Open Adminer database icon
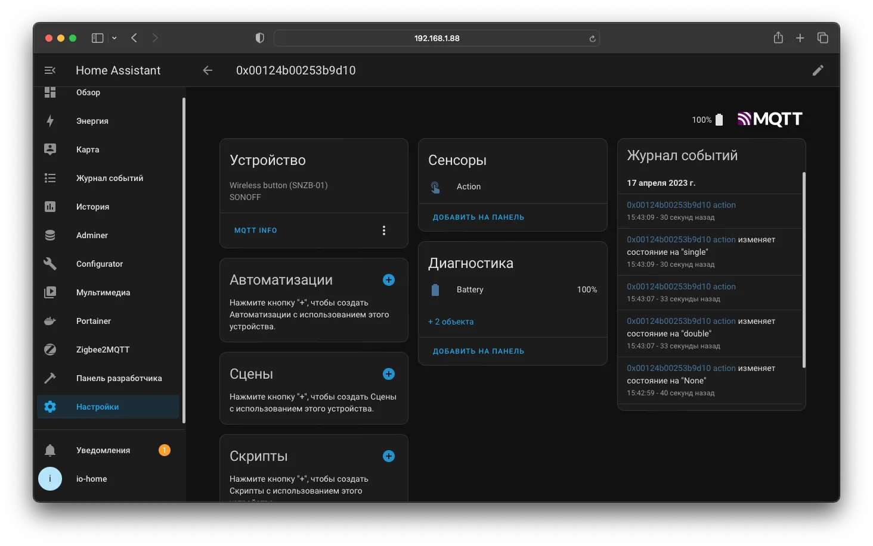Viewport: 873px width, 546px height. [x=50, y=235]
